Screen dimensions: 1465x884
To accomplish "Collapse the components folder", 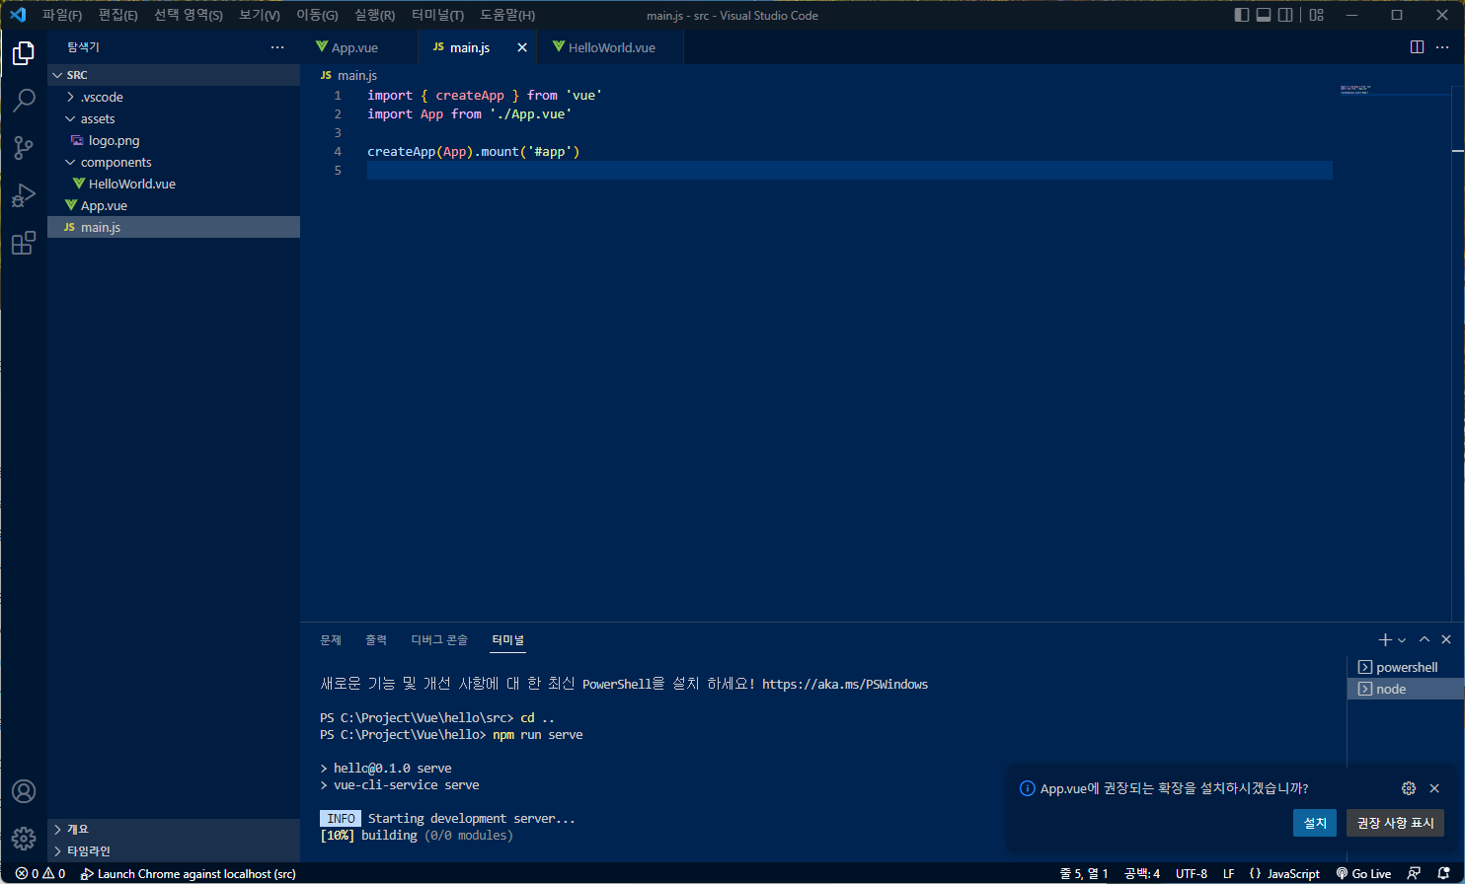I will (116, 162).
